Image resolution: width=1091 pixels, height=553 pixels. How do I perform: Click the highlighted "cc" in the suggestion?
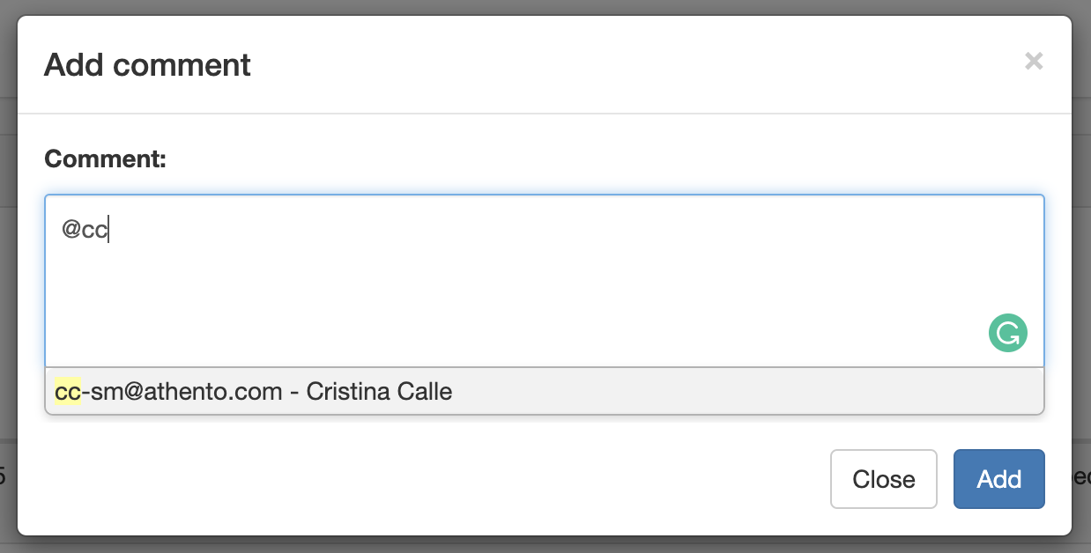(x=67, y=391)
